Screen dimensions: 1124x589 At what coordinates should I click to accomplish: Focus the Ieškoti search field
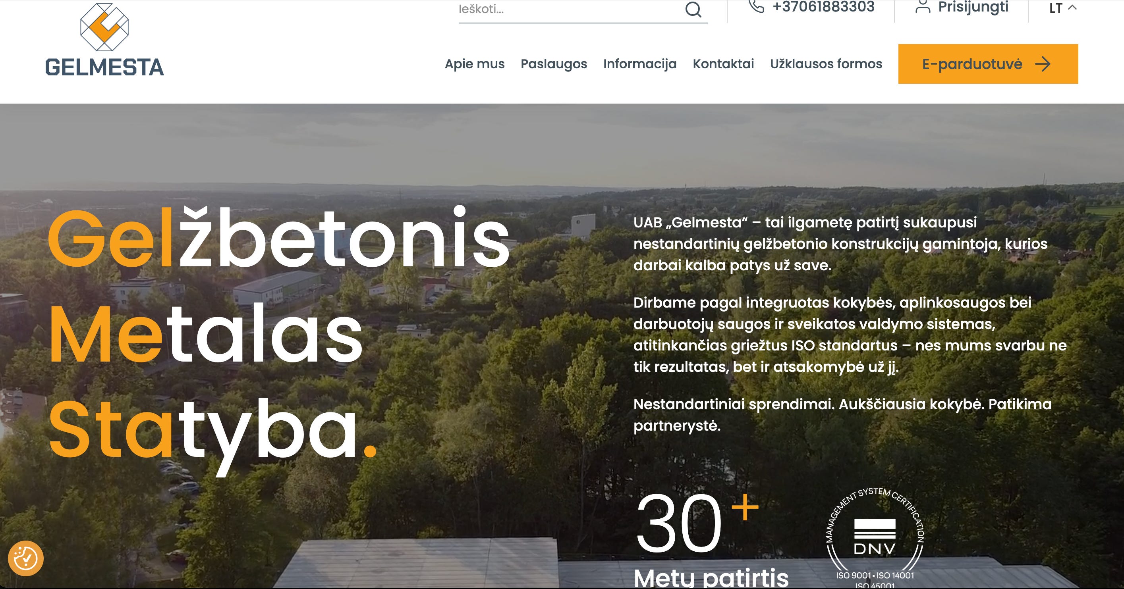pos(567,9)
